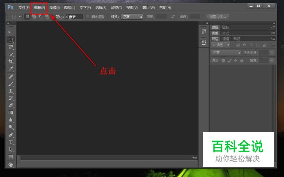Toggle lock position icon in 锁定 row
Image resolution: width=284 pixels, height=177 pixels.
point(236,61)
